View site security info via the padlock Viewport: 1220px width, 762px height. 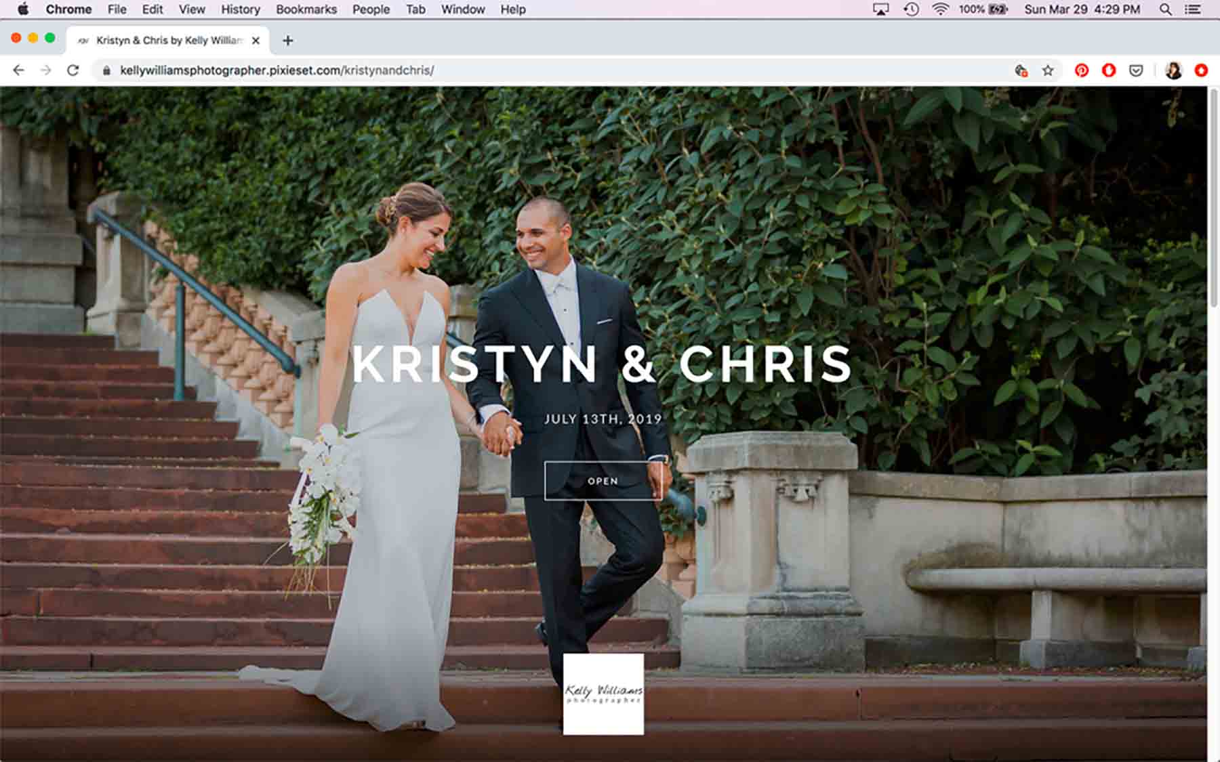pos(107,70)
